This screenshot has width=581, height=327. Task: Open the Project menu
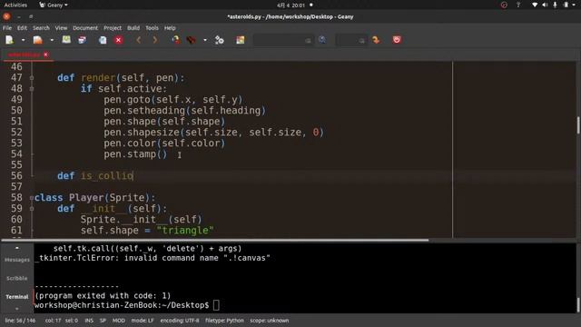[113, 28]
